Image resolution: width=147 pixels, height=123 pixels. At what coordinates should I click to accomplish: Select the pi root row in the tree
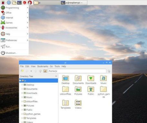(x=39, y=80)
